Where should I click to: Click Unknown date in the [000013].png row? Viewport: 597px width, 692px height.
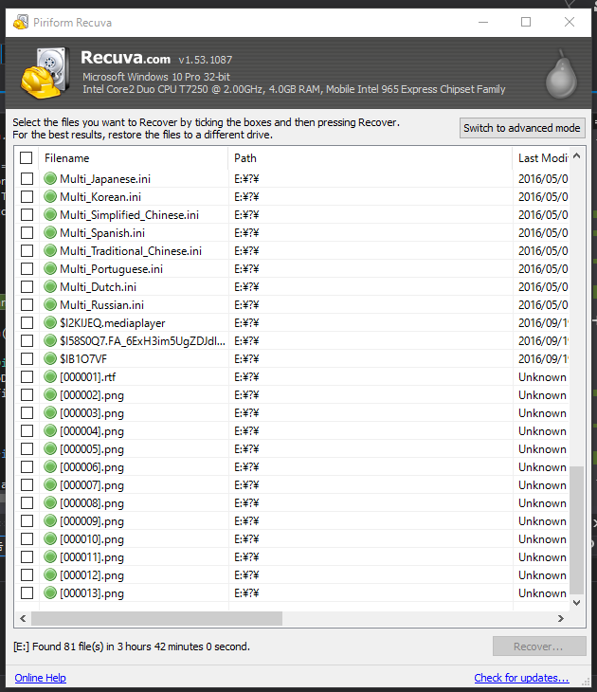[542, 593]
